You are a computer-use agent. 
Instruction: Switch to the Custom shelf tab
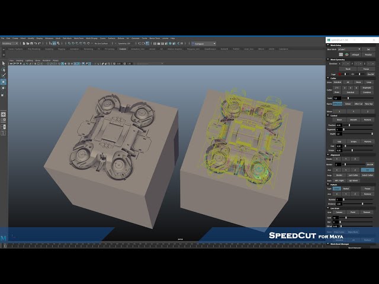click(x=123, y=49)
